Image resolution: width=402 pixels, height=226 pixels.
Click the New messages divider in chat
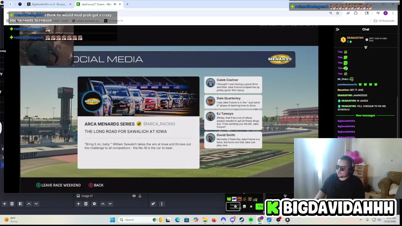click(x=365, y=116)
